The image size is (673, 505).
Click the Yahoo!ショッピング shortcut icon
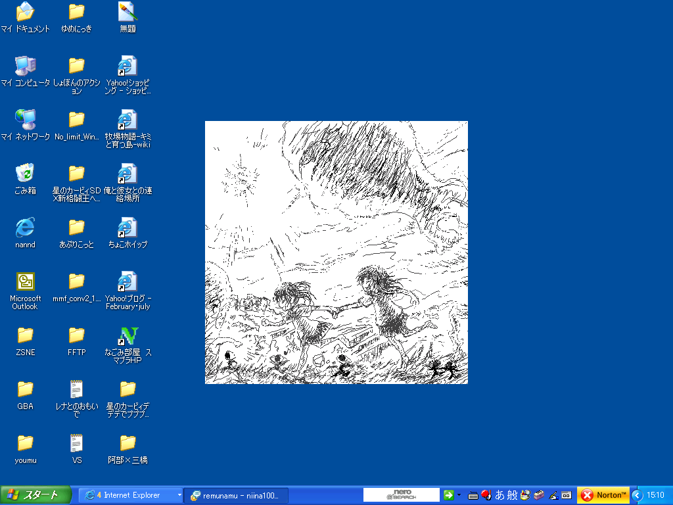(x=128, y=76)
